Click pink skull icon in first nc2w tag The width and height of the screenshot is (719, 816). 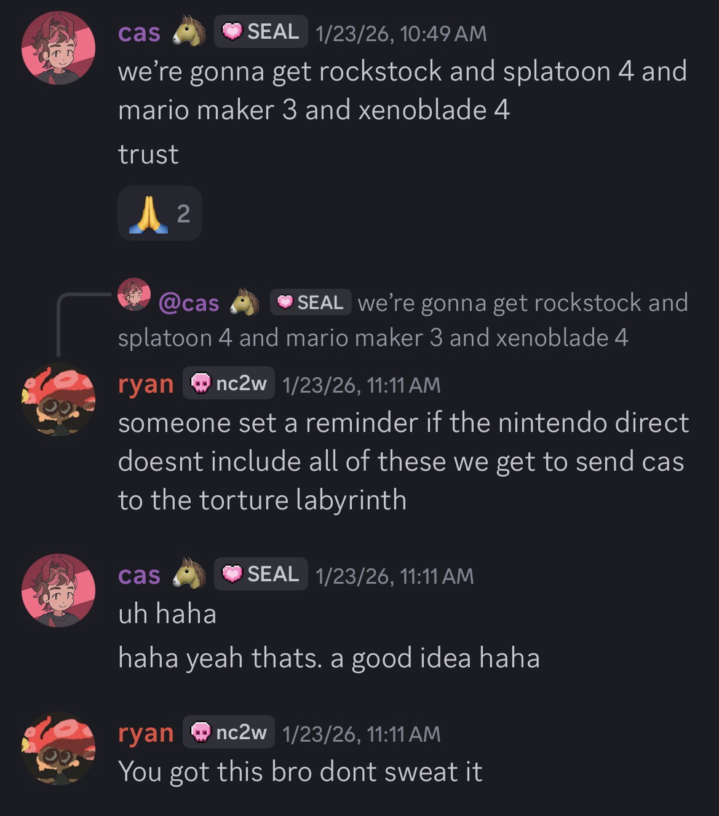tap(201, 384)
